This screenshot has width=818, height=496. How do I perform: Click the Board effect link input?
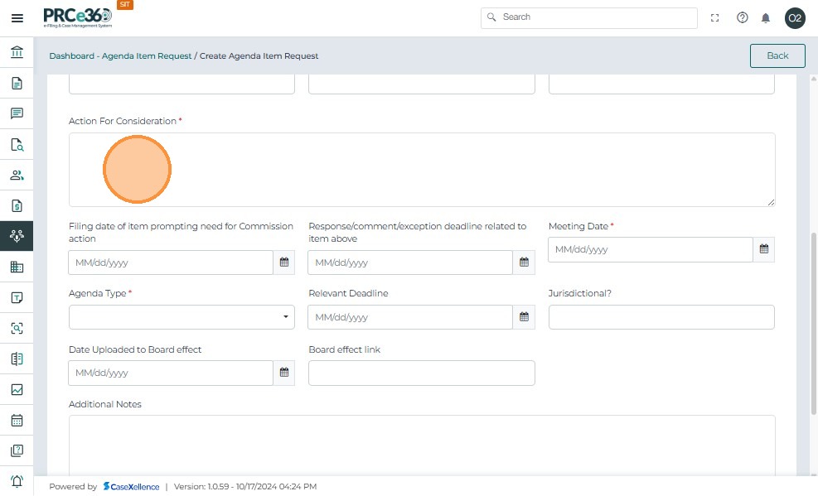tap(421, 373)
